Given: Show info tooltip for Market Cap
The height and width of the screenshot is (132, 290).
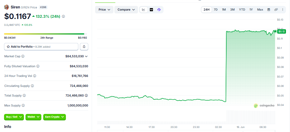Looking at the screenshot, I should click(x=23, y=56).
